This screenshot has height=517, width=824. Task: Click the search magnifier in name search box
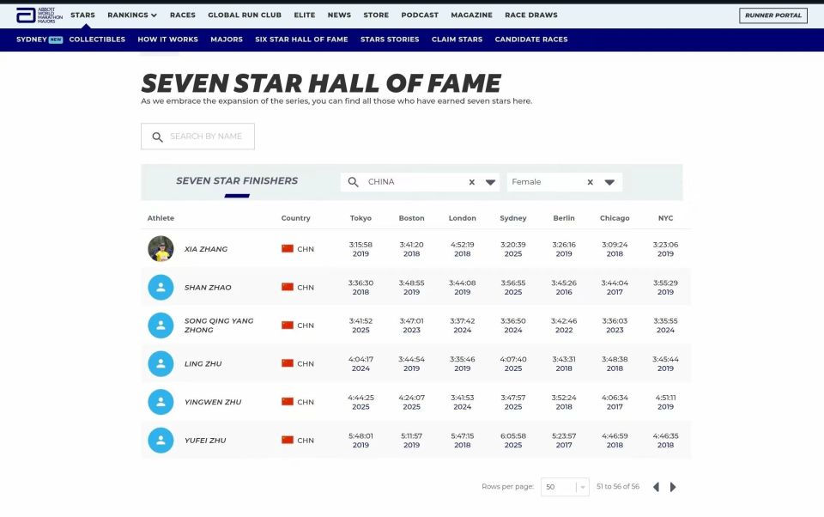(157, 137)
